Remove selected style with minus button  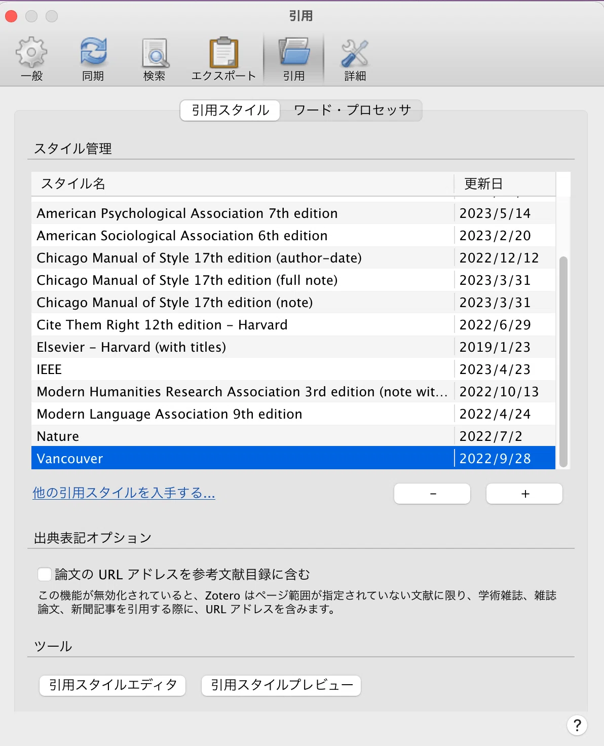pos(432,494)
